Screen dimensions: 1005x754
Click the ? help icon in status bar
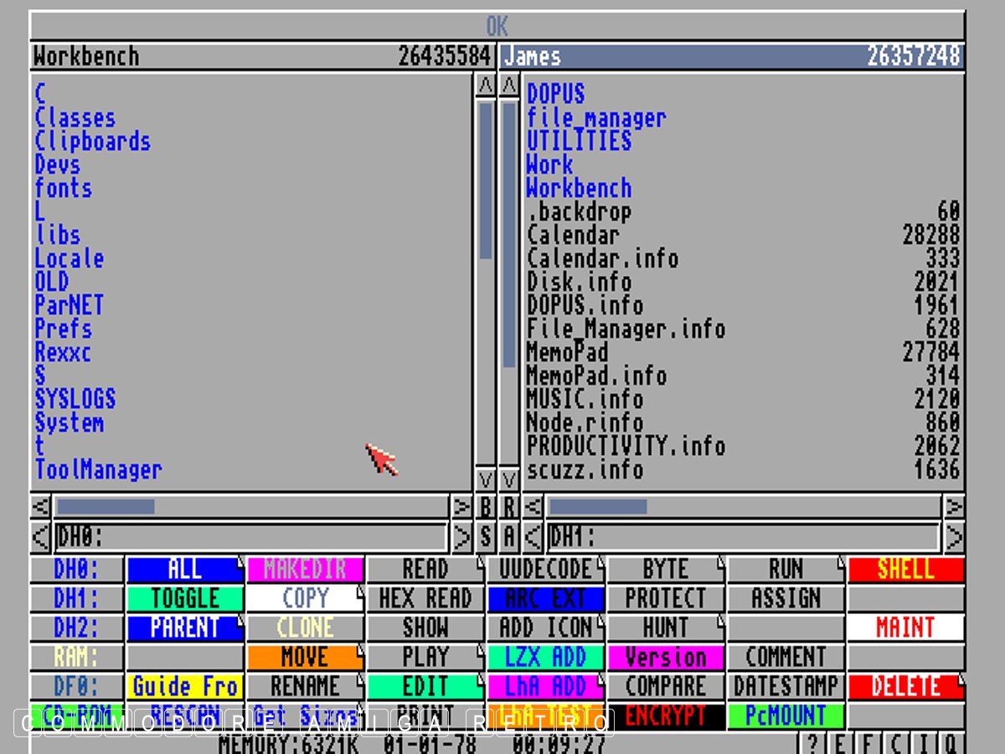[811, 742]
